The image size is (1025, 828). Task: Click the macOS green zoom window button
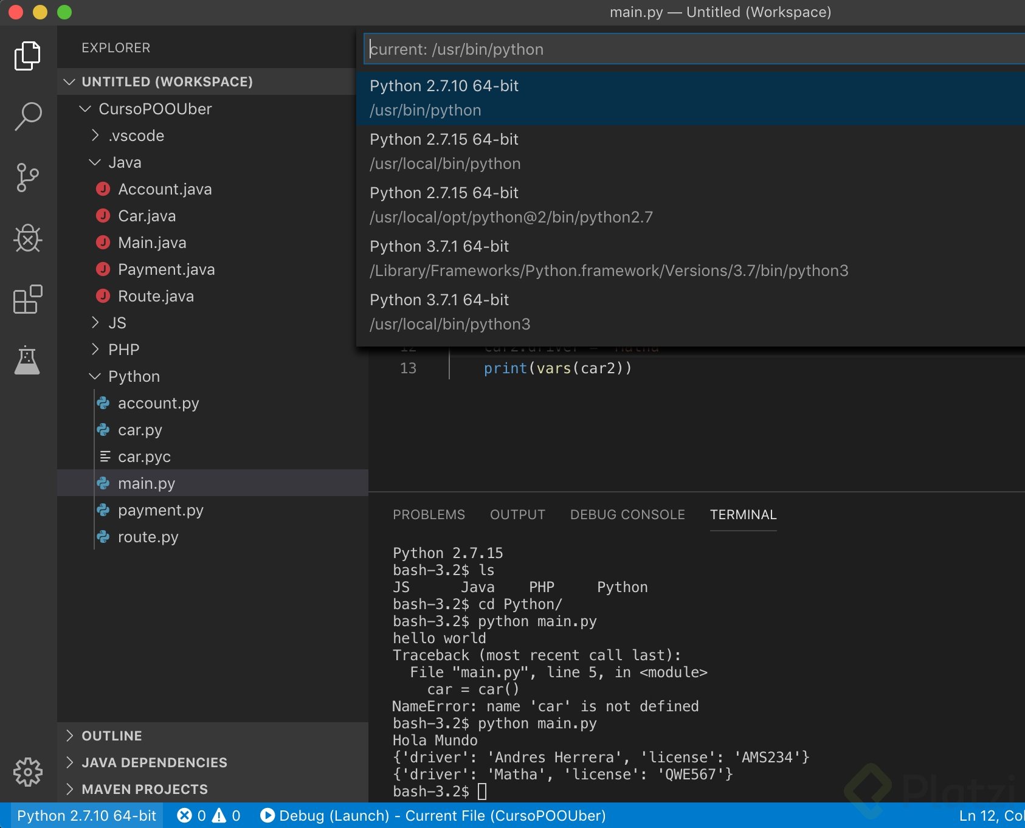point(64,12)
